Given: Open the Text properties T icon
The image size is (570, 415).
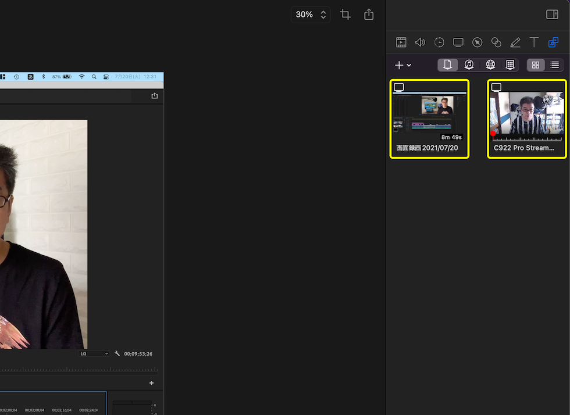Looking at the screenshot, I should (x=534, y=42).
